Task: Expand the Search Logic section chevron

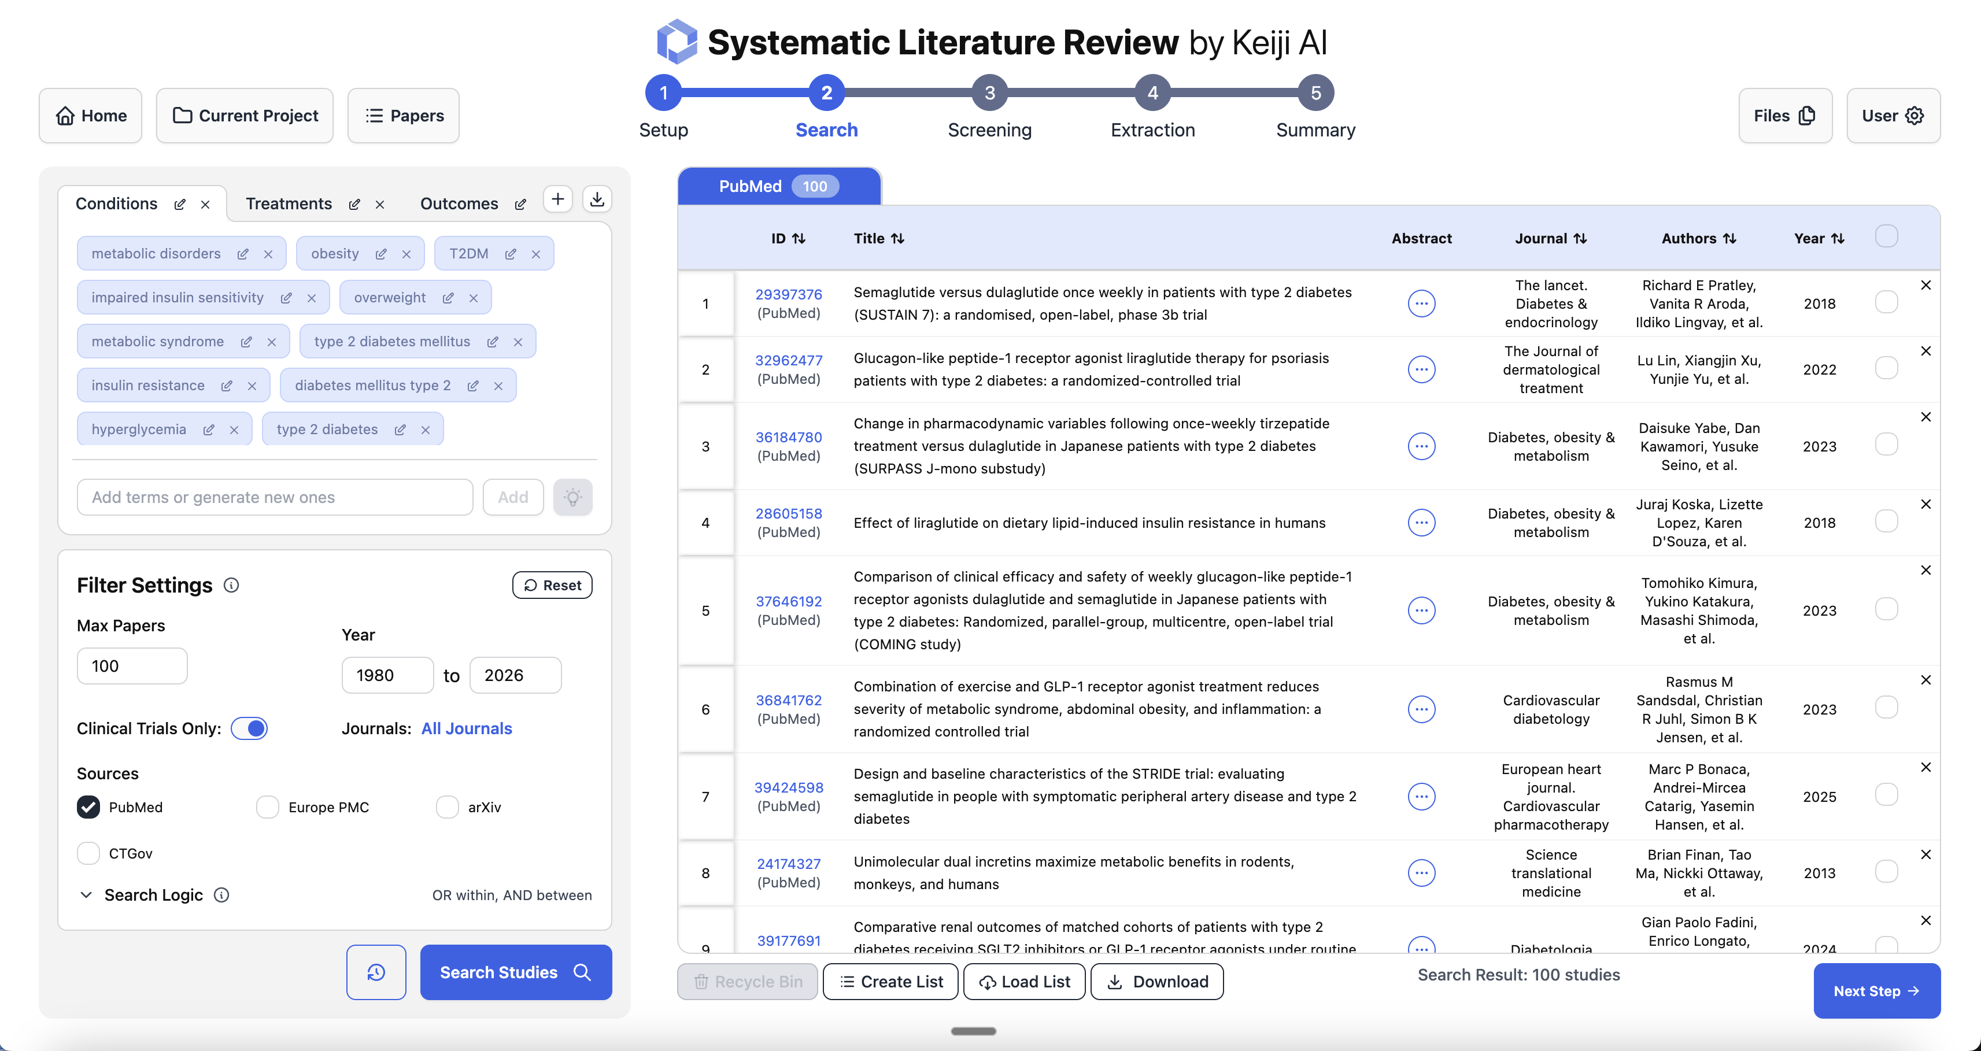Action: (86, 894)
